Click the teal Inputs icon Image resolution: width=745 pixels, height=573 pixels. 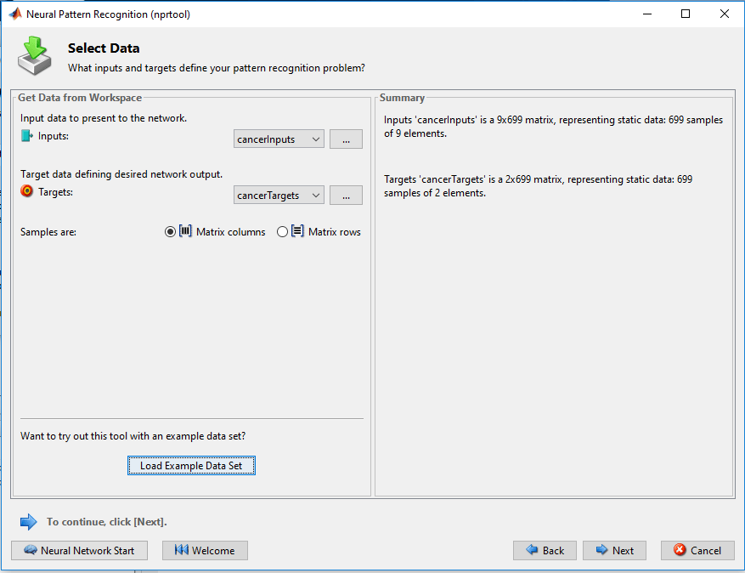(x=27, y=136)
